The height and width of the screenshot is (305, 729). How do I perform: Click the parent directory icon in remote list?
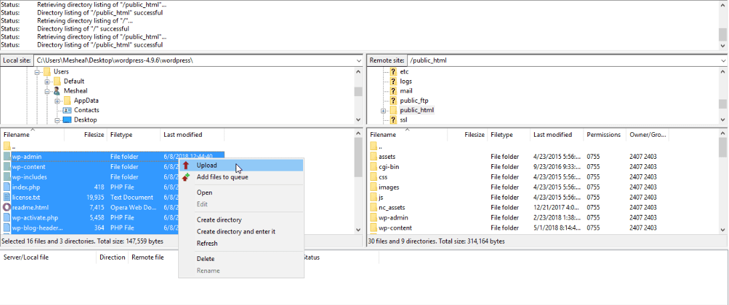click(x=374, y=146)
